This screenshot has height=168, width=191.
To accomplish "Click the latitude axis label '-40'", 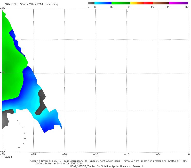I will 2,9.
